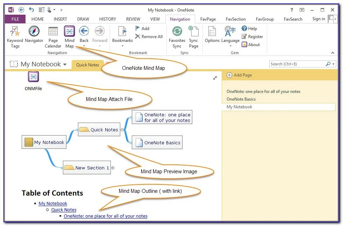The width and height of the screenshot is (343, 226).
Task: Click OneNote Basics mind map node
Action: click(x=157, y=143)
